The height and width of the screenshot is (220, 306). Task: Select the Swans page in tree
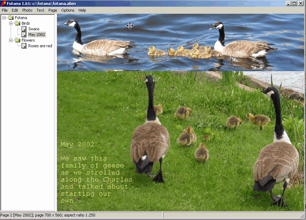(34, 29)
